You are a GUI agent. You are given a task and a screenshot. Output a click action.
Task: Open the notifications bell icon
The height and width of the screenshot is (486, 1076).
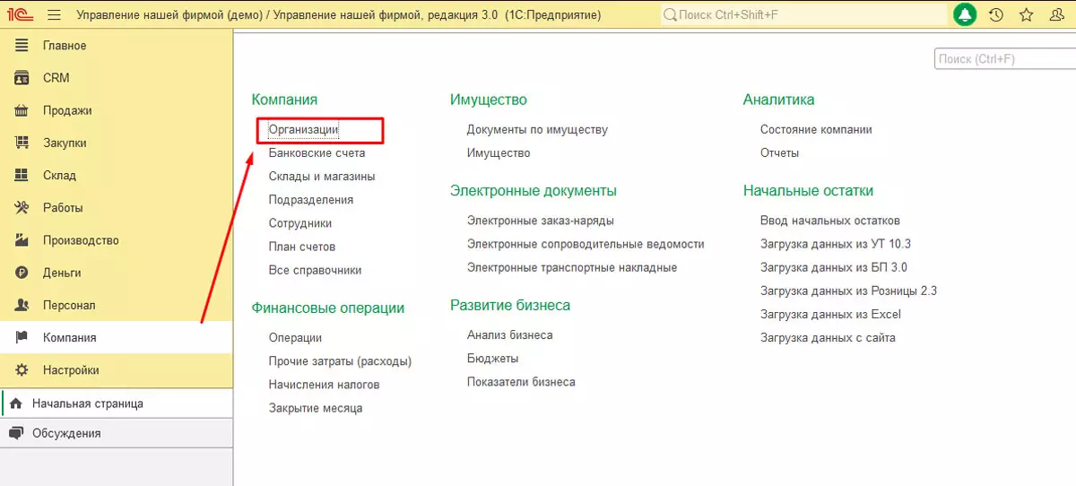click(965, 15)
